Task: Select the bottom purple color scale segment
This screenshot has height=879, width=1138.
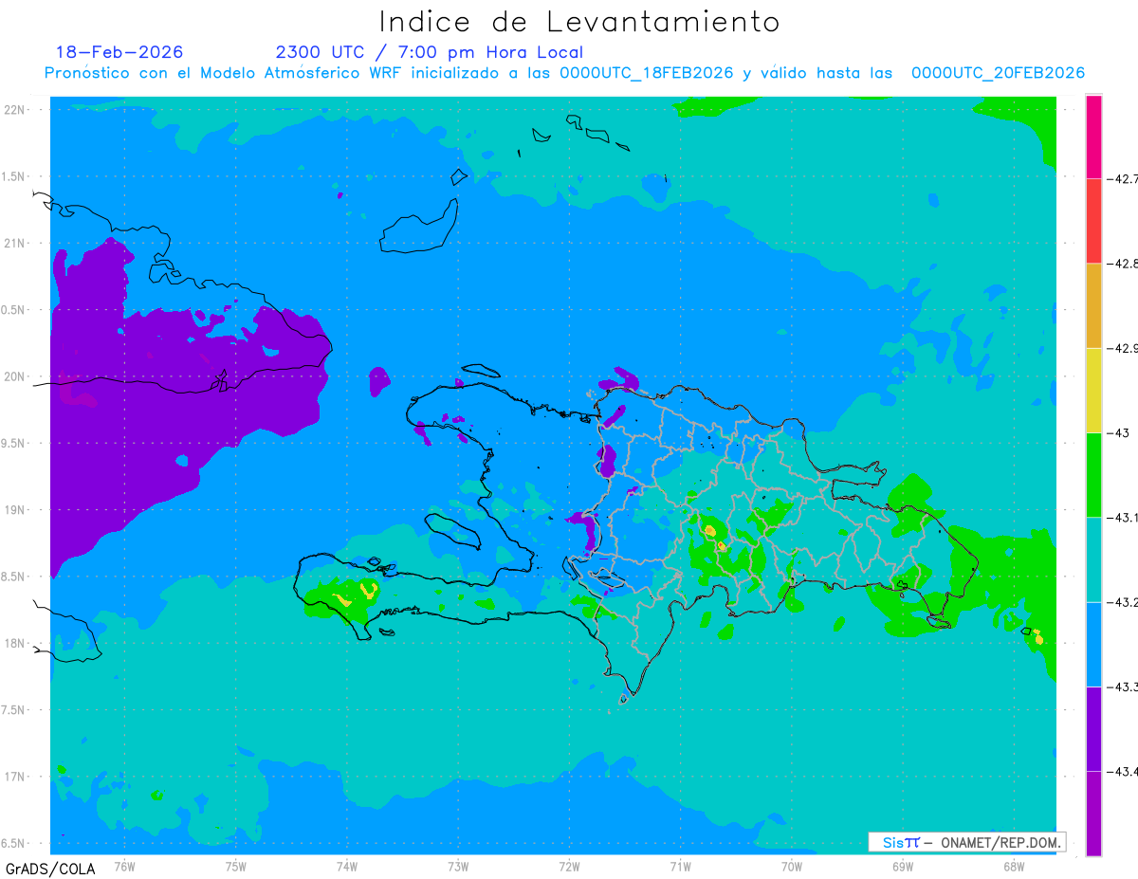Action: point(1093,814)
